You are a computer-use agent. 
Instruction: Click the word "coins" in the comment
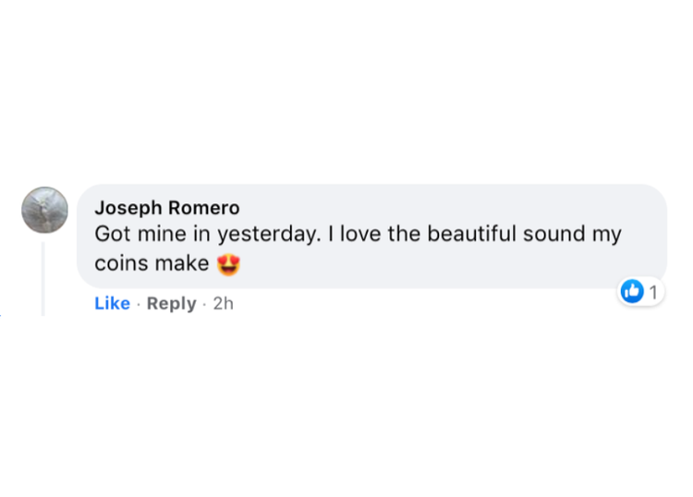click(120, 263)
